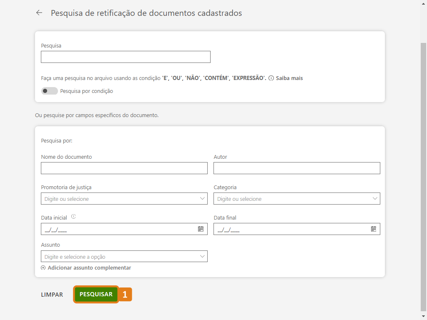This screenshot has height=320, width=427.
Task: Select the Autor input field
Action: [296, 168]
